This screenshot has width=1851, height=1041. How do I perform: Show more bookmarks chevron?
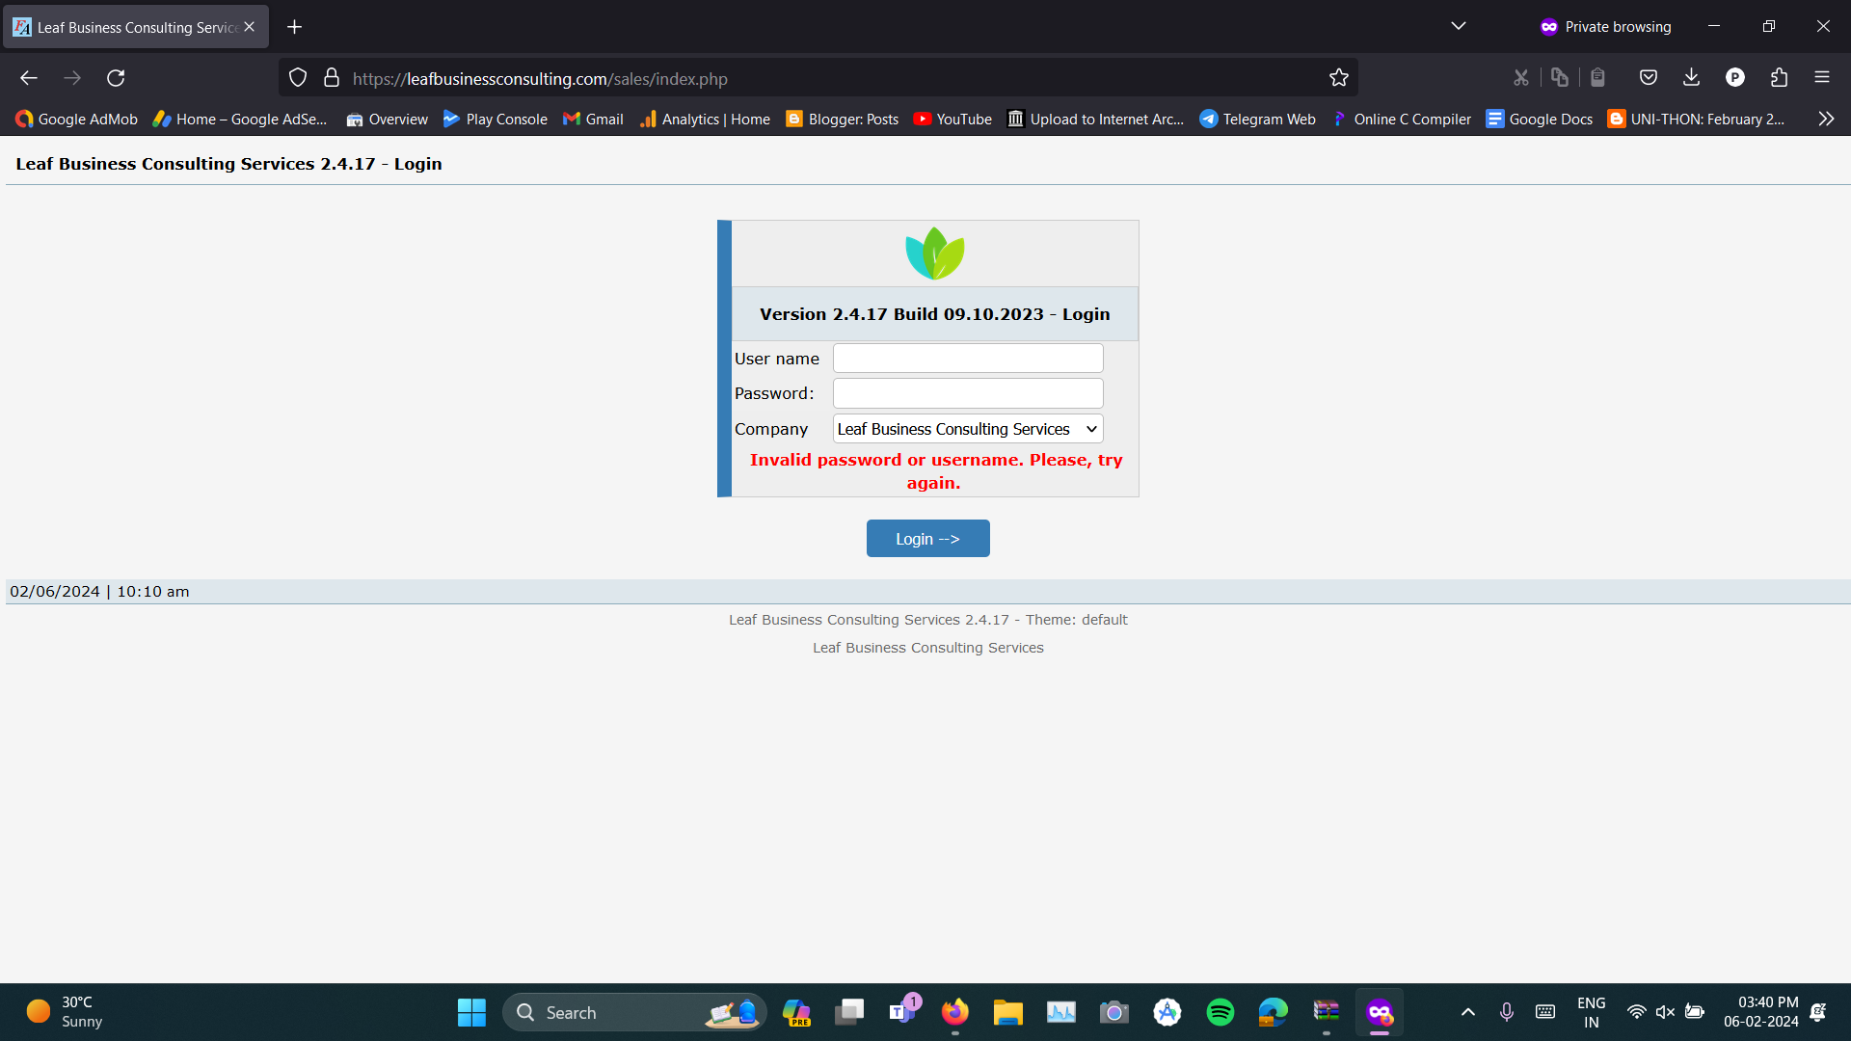1826,120
